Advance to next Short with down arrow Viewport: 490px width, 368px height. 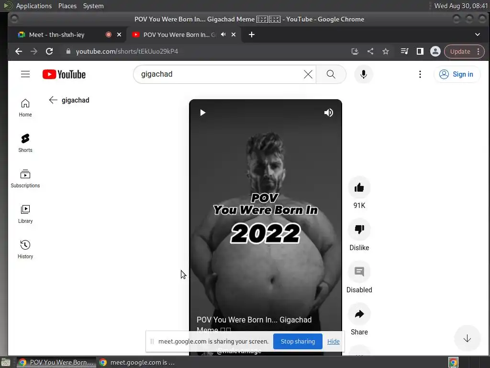467,338
